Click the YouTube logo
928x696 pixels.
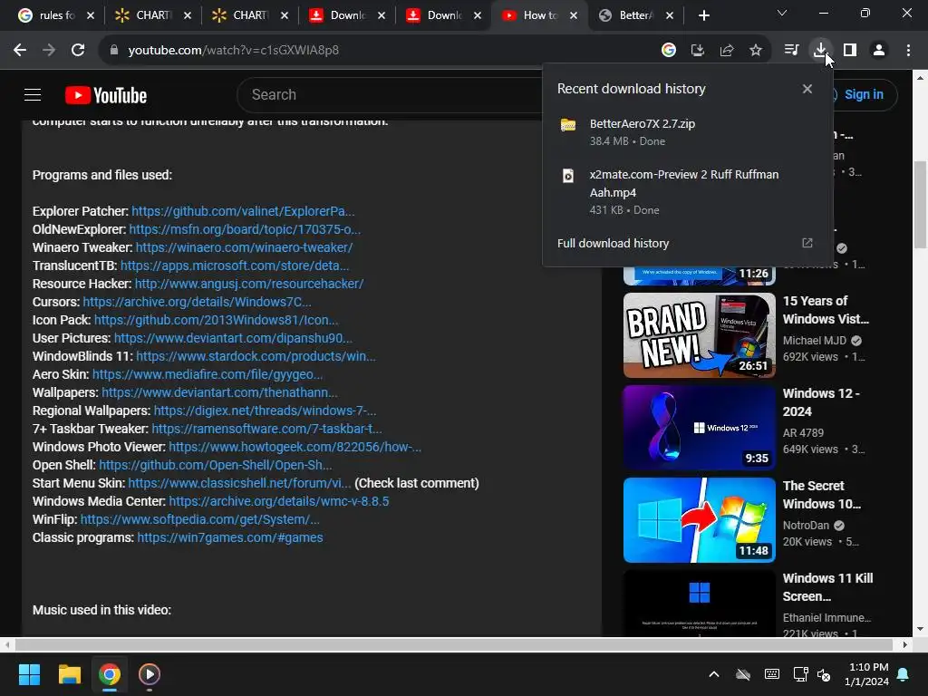(106, 95)
